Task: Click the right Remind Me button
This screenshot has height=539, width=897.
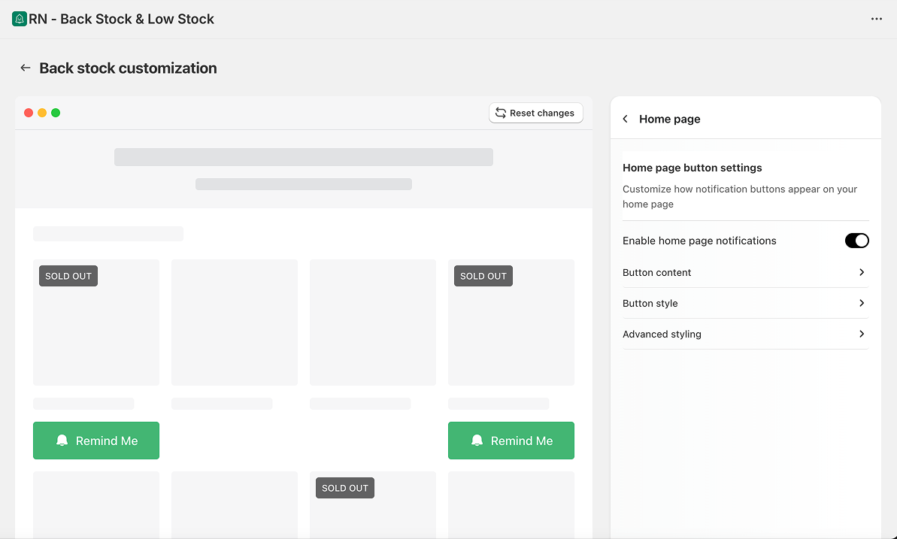Action: (x=511, y=441)
